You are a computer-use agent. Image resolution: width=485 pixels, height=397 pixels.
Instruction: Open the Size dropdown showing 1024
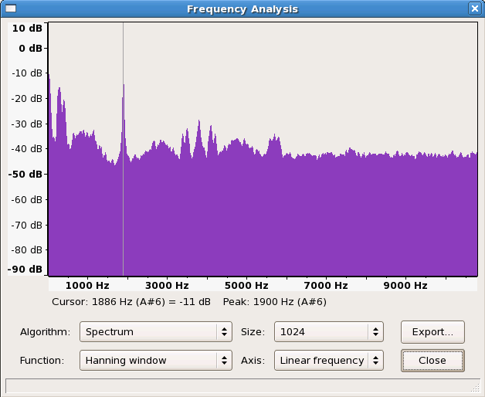point(329,331)
